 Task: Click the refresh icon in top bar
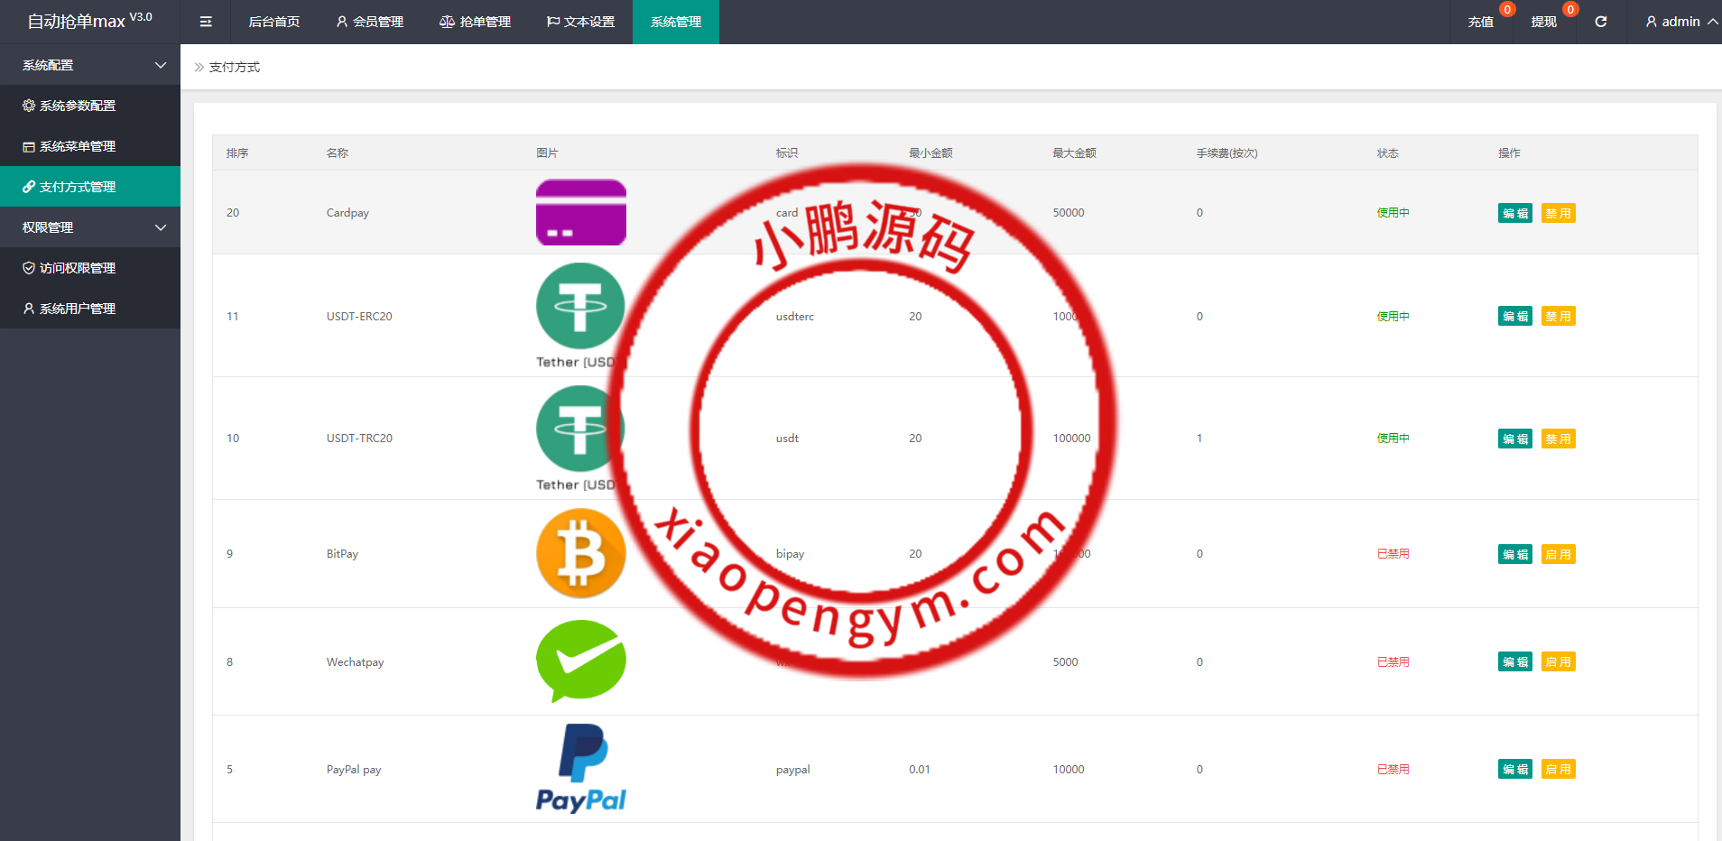1600,22
